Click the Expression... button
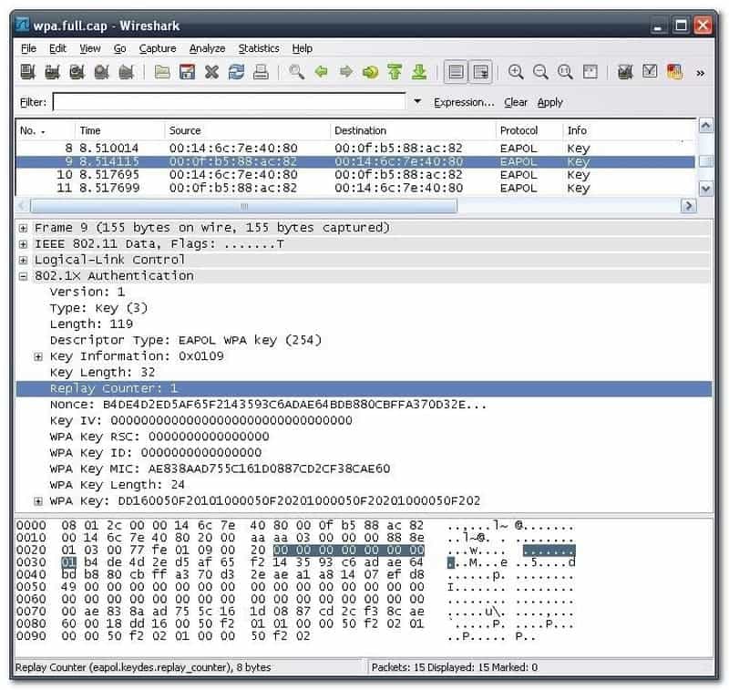The width and height of the screenshot is (729, 690). 464,103
